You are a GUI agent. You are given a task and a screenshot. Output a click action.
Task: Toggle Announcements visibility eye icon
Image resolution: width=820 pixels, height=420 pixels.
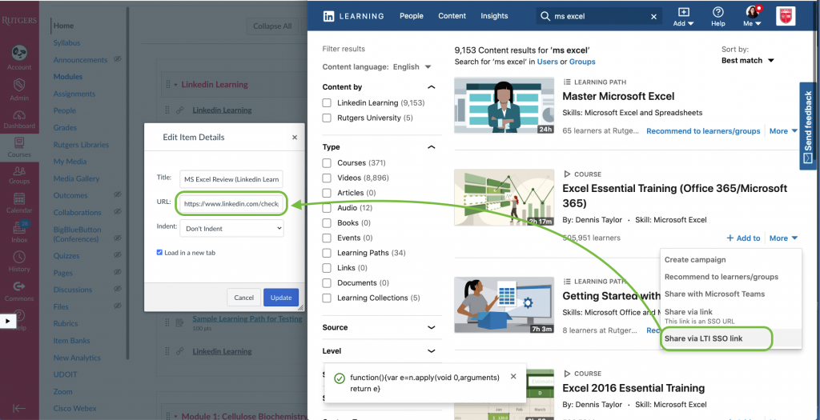[x=118, y=59]
